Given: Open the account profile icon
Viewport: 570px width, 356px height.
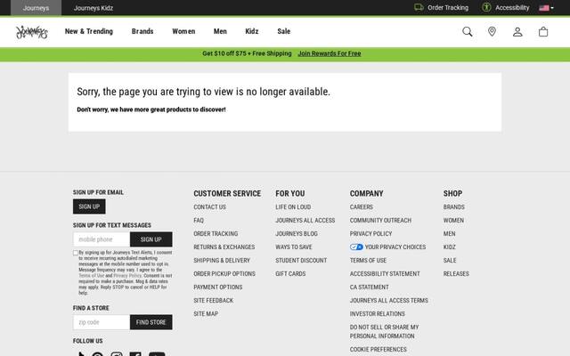Looking at the screenshot, I should tap(517, 32).
